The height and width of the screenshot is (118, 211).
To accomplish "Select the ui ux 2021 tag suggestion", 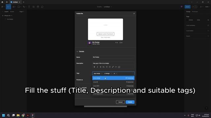I will click(x=113, y=86).
